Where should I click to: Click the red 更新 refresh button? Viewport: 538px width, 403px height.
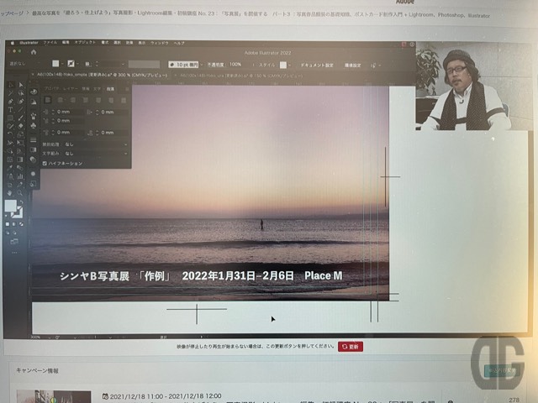[351, 347]
